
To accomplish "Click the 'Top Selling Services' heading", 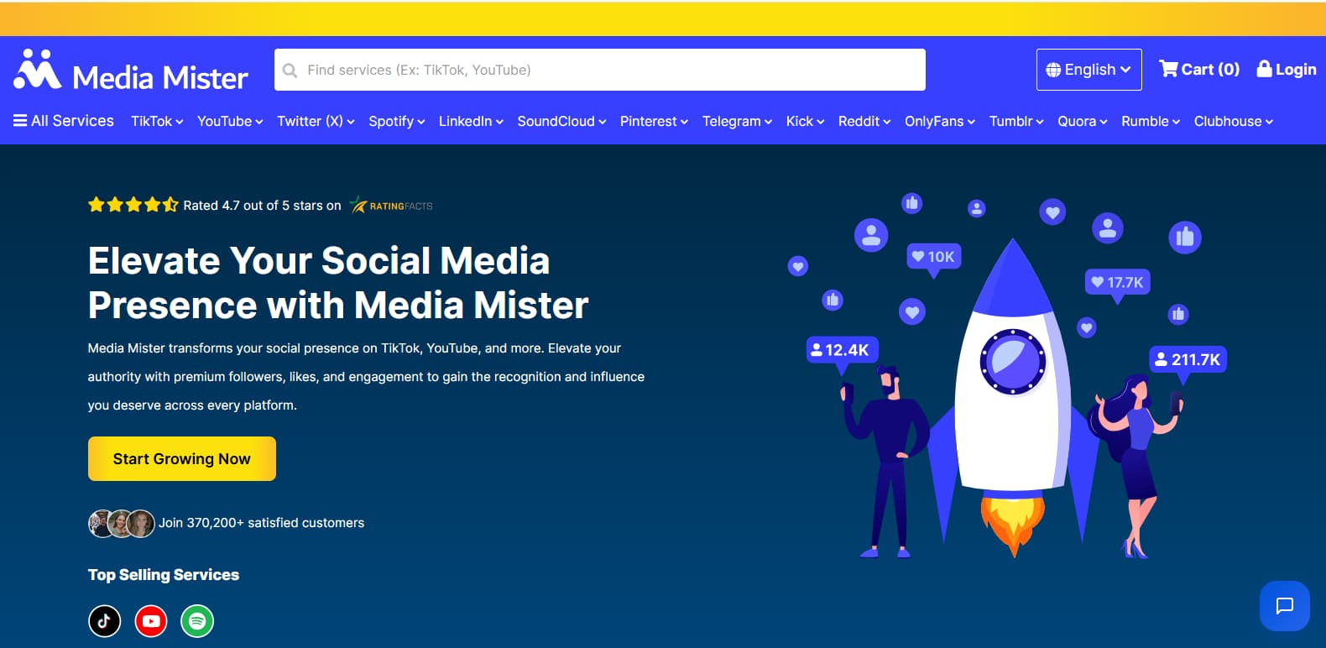I will coord(164,575).
